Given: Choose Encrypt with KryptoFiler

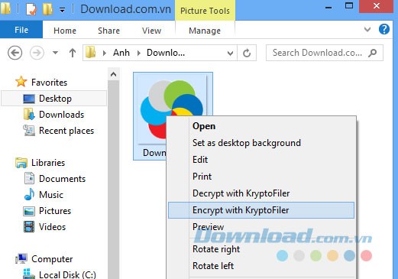Looking at the screenshot, I should (x=261, y=210).
